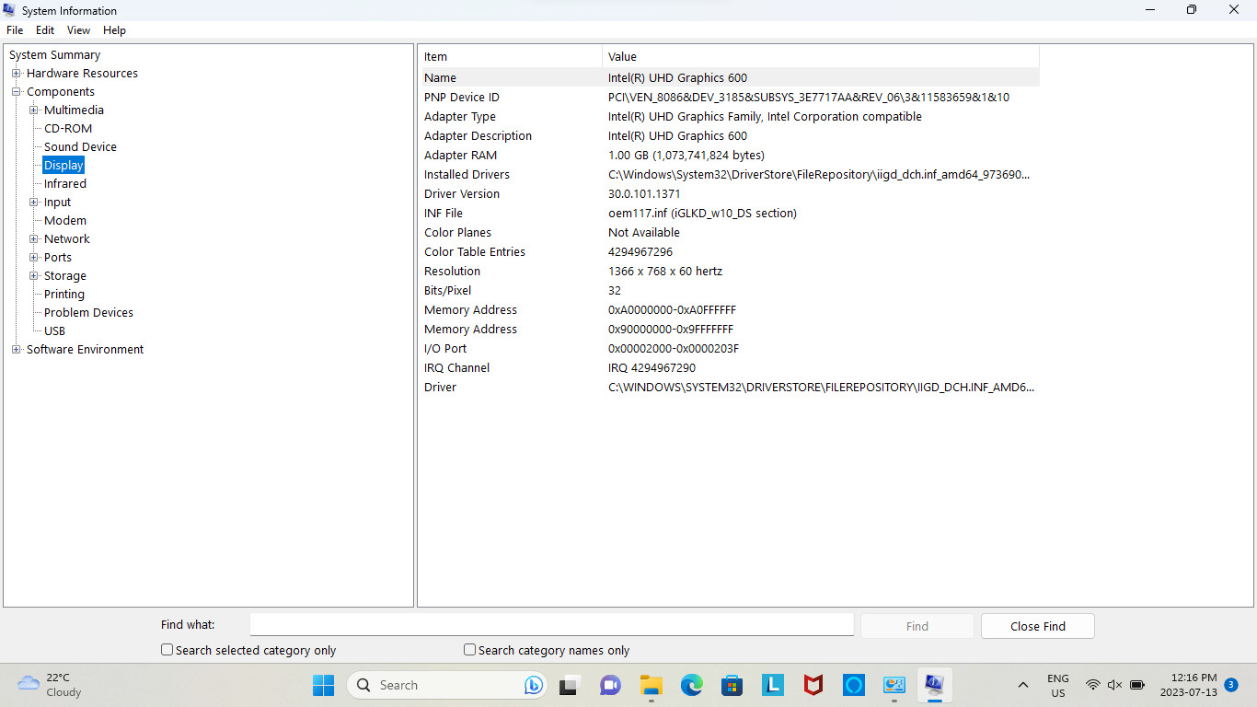The width and height of the screenshot is (1257, 707).
Task: Open the Wi-Fi network status icon
Action: 1093,685
